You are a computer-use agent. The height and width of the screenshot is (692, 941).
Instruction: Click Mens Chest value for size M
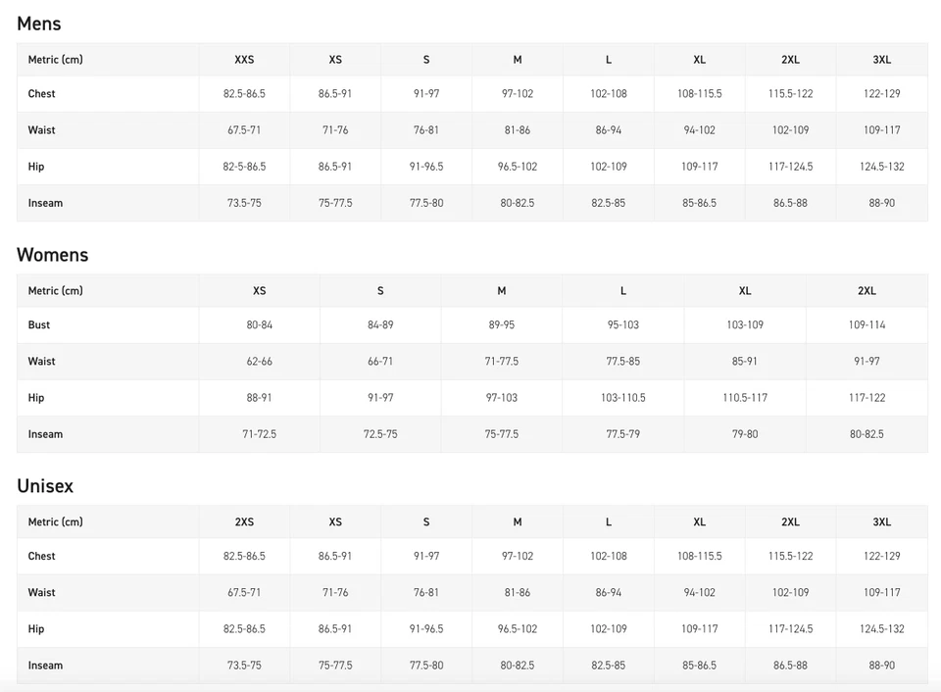click(518, 94)
